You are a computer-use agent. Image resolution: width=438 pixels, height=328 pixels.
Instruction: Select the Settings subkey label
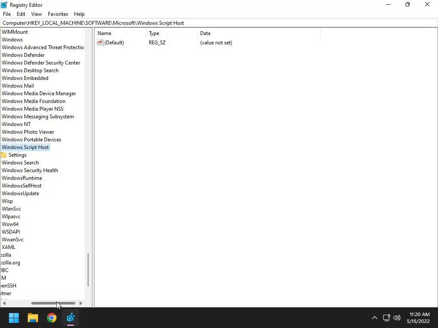coord(17,155)
